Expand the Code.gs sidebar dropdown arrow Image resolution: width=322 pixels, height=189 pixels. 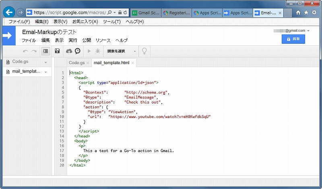46,62
